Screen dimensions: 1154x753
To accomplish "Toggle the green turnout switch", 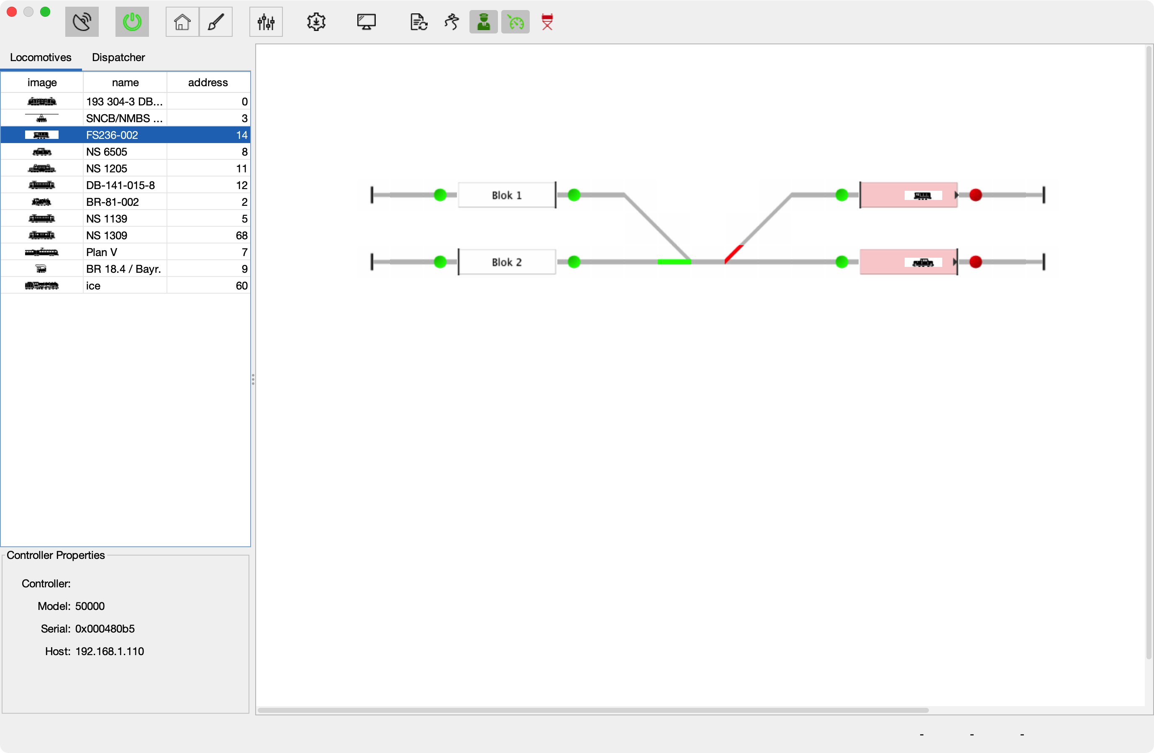I will click(x=674, y=262).
